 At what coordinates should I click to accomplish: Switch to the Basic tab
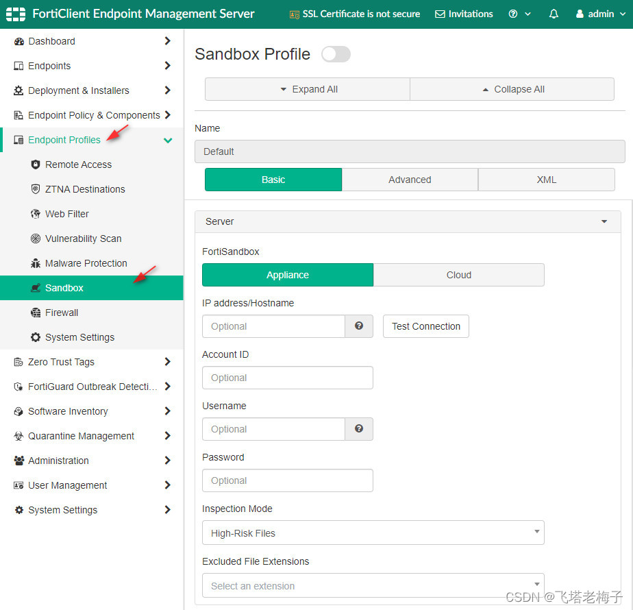(x=273, y=180)
